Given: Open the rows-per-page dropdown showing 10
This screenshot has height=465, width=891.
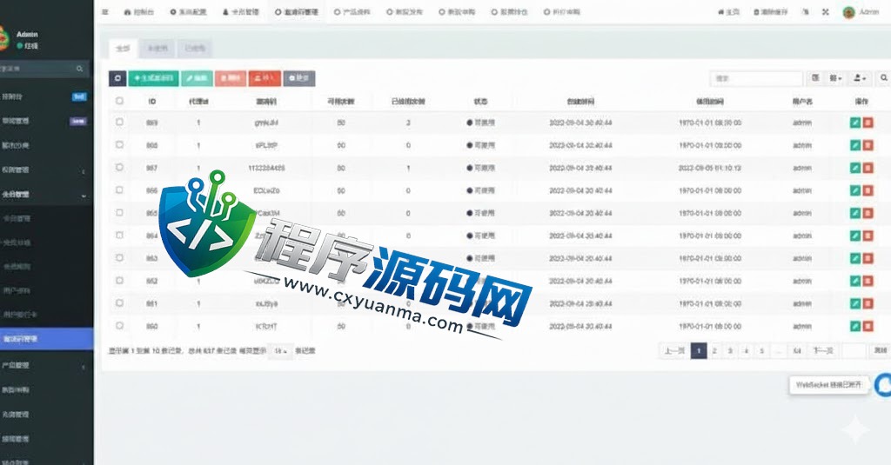Looking at the screenshot, I should click(280, 351).
